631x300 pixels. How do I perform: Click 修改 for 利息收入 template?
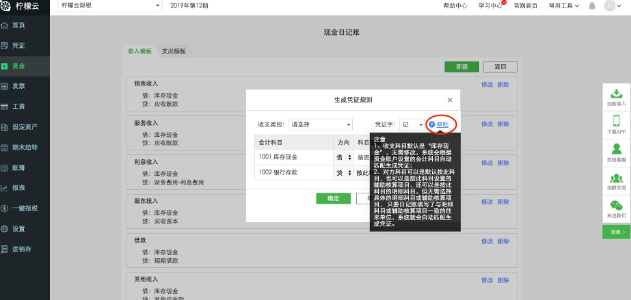[x=487, y=163]
